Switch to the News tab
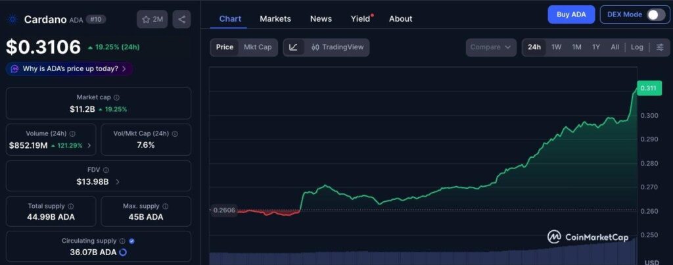Image resolution: width=673 pixels, height=265 pixels. [x=321, y=19]
